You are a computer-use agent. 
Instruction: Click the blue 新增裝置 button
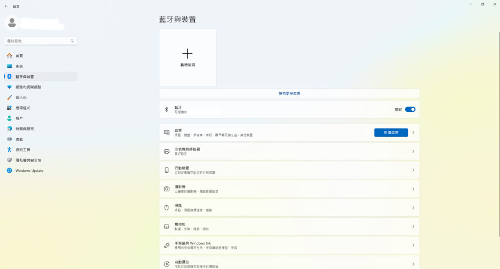391,133
